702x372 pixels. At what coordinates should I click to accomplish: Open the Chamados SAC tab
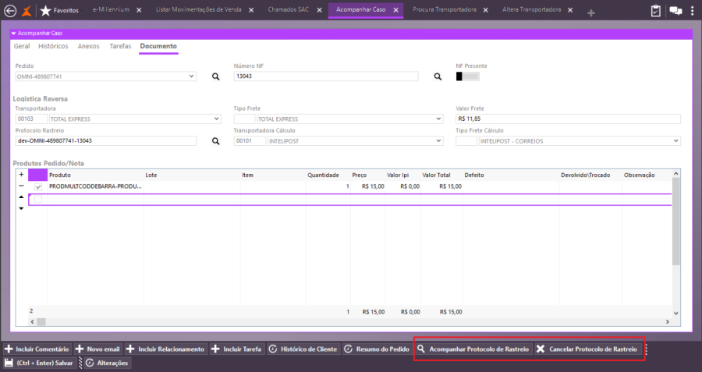(289, 10)
